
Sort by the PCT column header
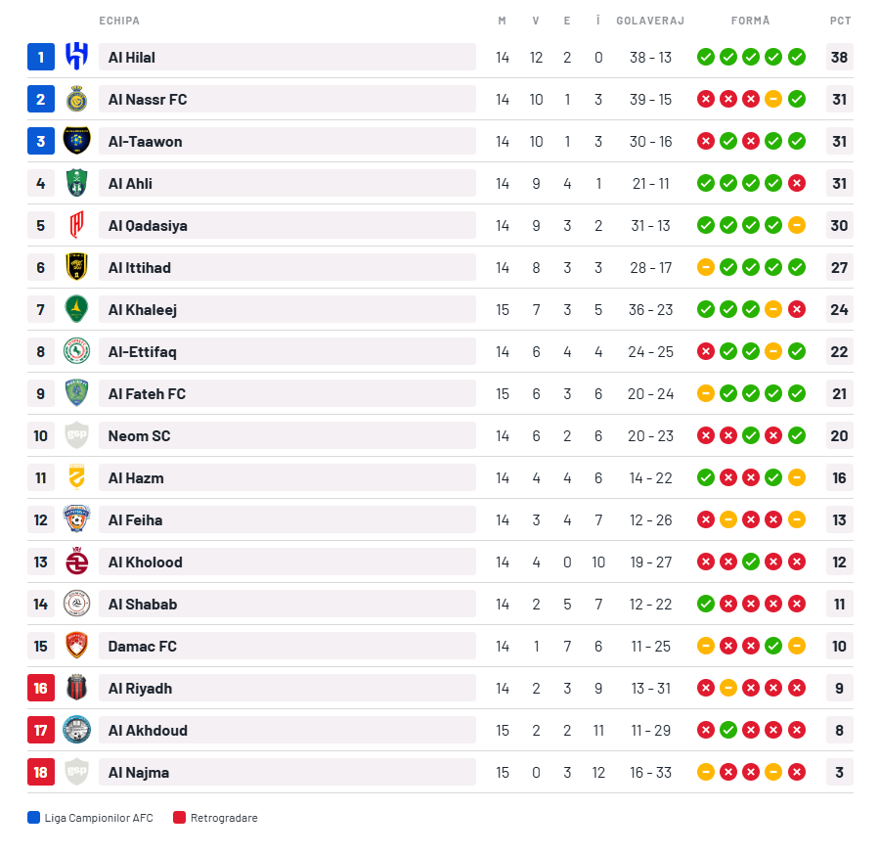coord(840,21)
